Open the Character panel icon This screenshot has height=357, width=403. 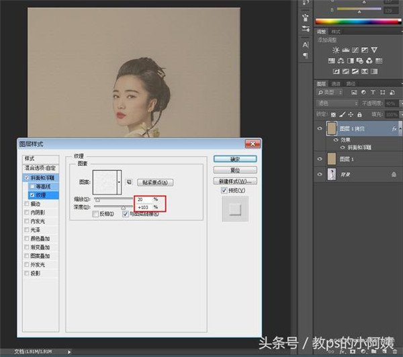(x=306, y=45)
